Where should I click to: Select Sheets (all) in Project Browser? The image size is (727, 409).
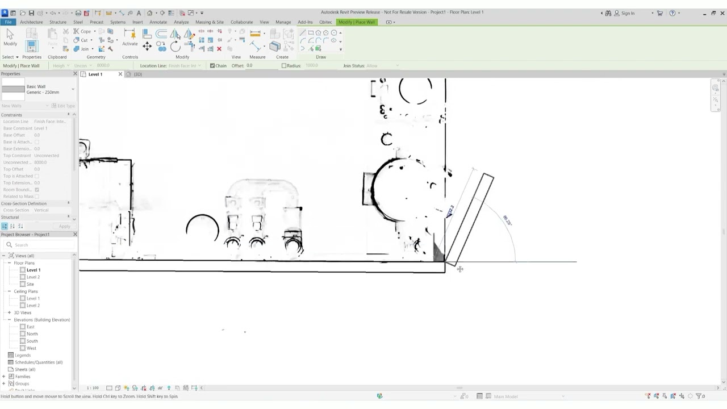click(24, 369)
